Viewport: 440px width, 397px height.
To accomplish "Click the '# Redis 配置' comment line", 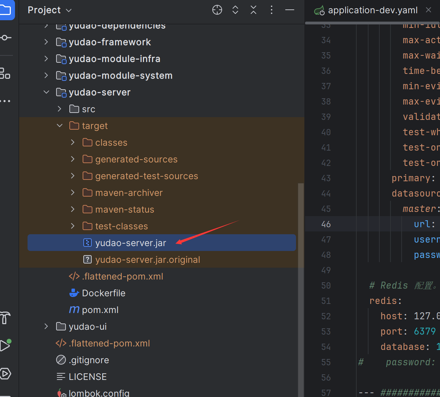I will (404, 285).
